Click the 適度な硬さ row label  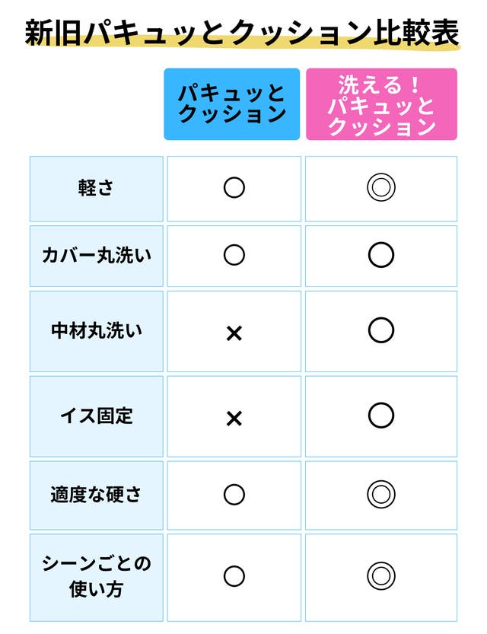[x=96, y=495]
